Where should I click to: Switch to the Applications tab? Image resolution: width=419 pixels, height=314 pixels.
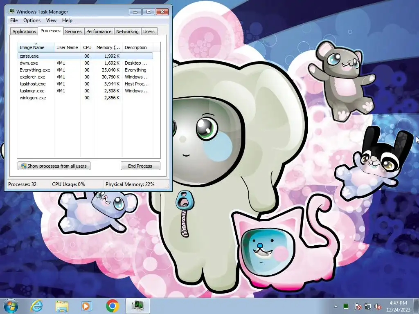click(24, 31)
